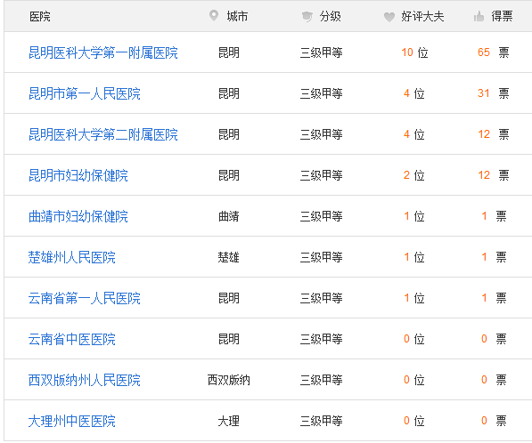Select the 31 票 votes cell

[x=494, y=93]
